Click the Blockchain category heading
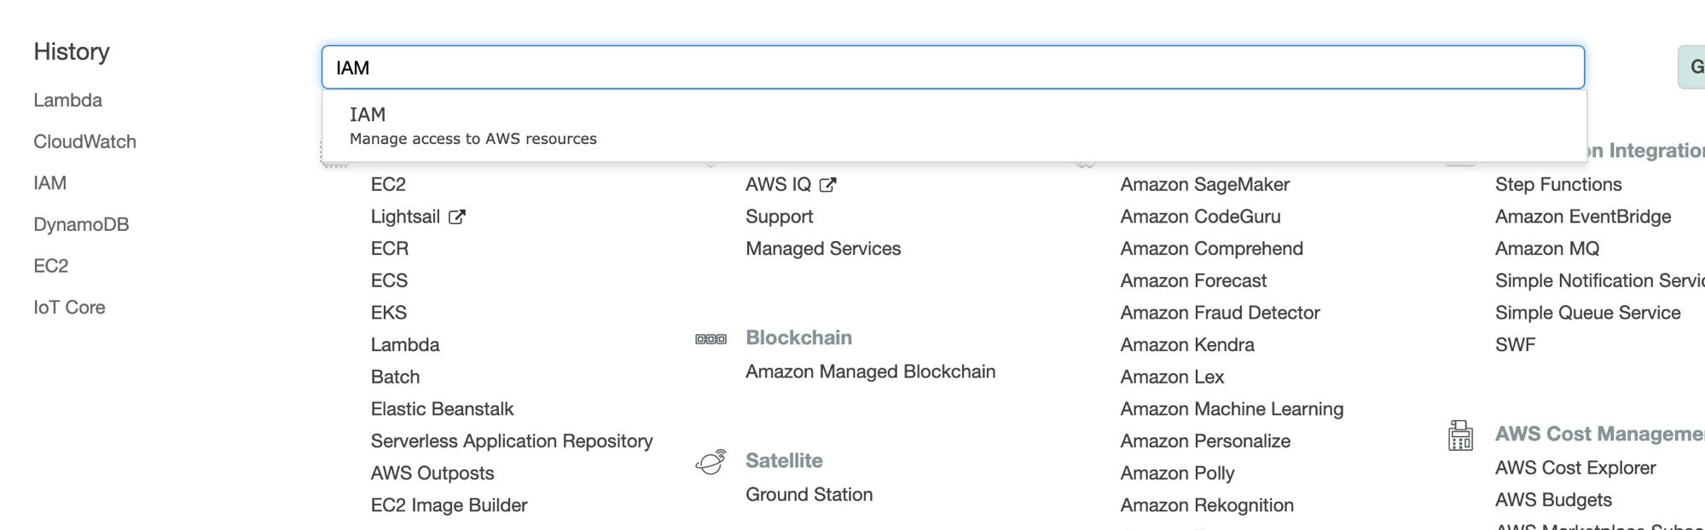This screenshot has width=1705, height=530. click(798, 338)
